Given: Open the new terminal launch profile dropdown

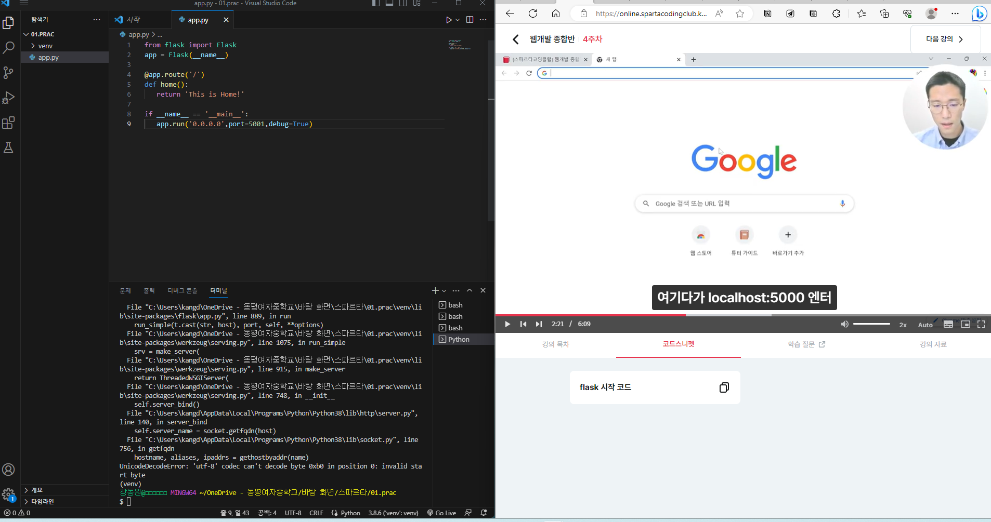Looking at the screenshot, I should [x=444, y=291].
